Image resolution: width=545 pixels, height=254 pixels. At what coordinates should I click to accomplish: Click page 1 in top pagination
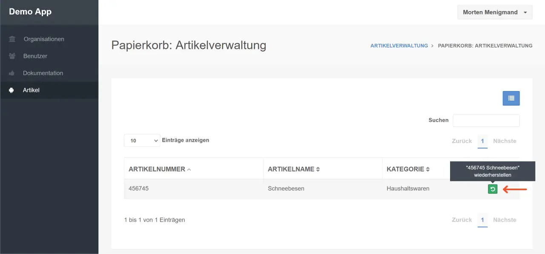tap(482, 141)
